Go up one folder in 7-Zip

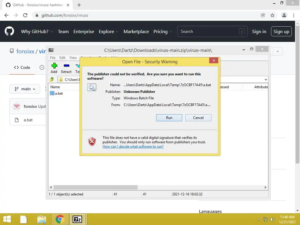tap(52, 79)
